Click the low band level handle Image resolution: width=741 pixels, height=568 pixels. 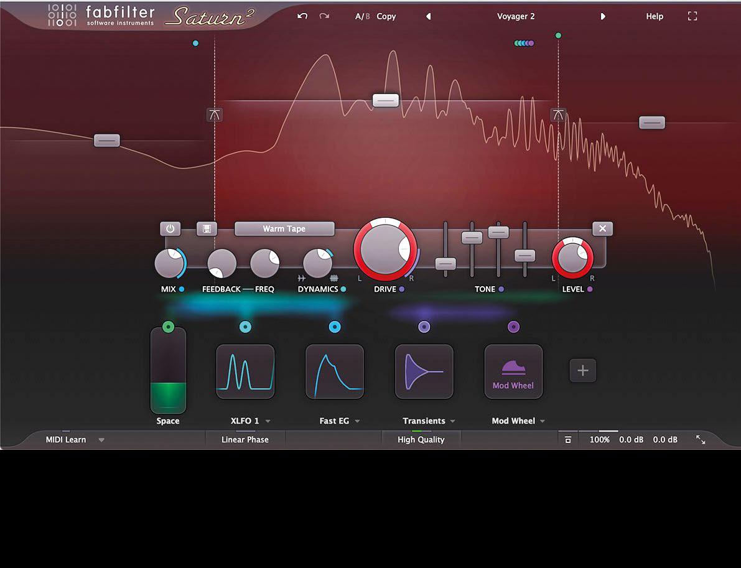coord(107,141)
